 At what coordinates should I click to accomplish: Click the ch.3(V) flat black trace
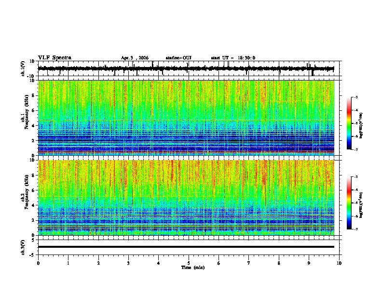(x=186, y=247)
